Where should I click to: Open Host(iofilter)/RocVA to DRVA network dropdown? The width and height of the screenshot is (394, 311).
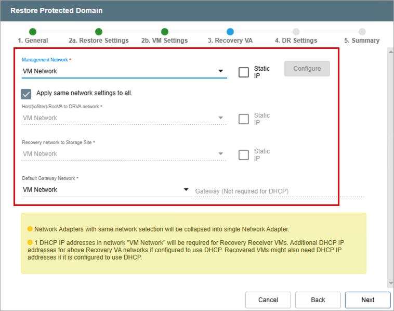click(x=124, y=118)
